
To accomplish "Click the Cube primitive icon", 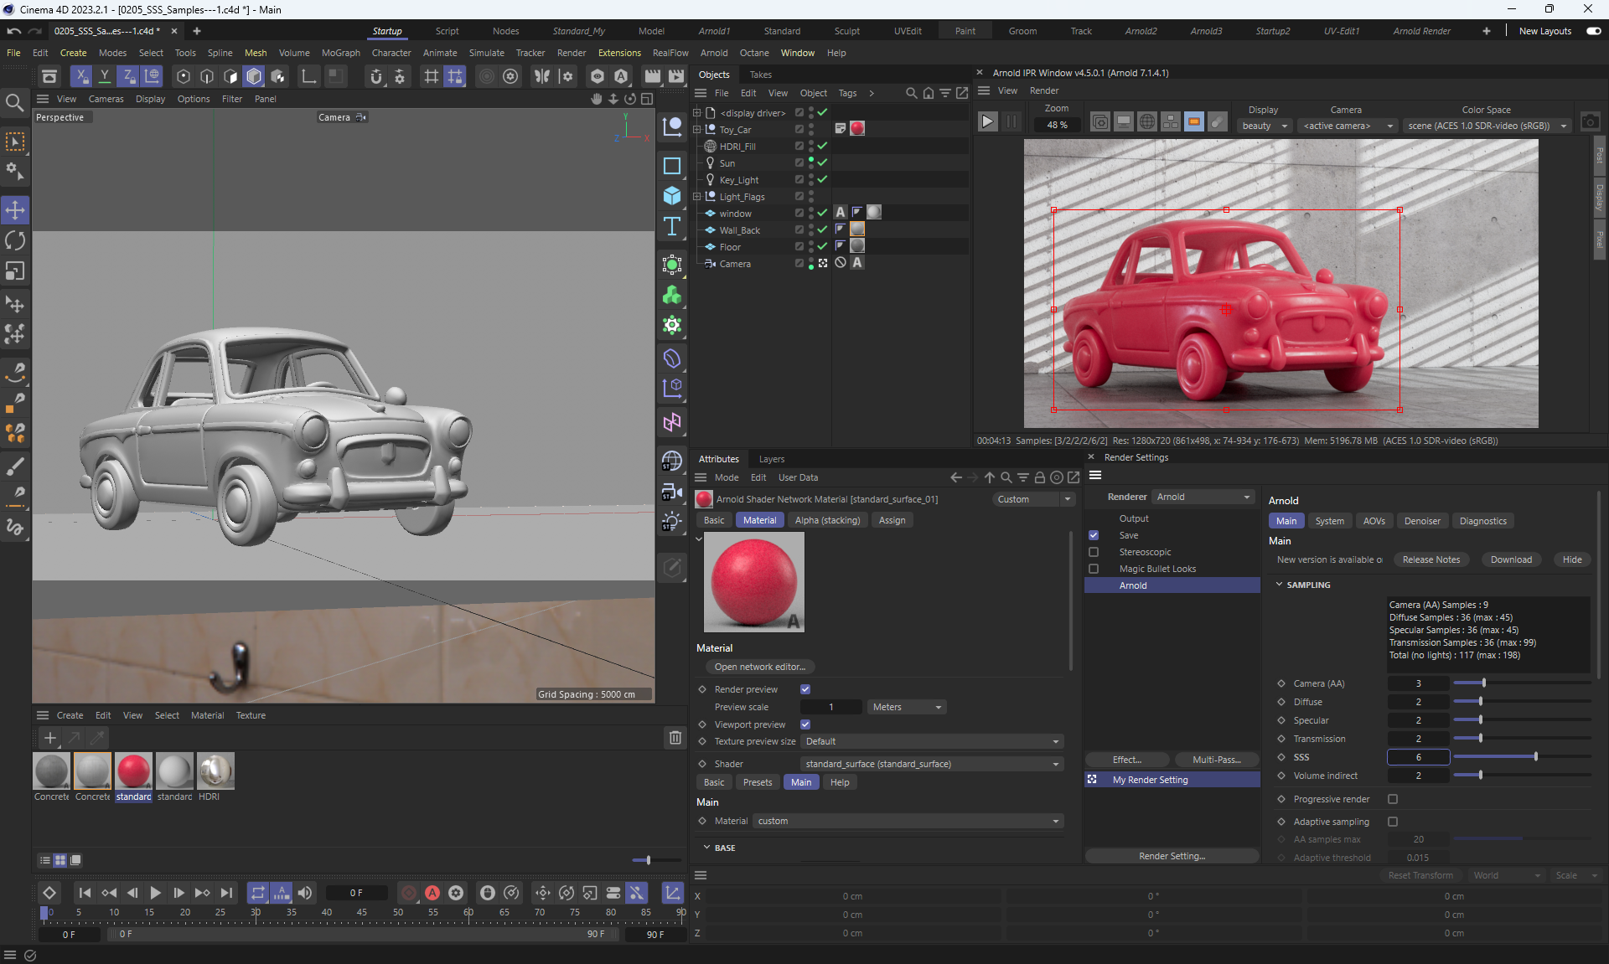I will (x=672, y=196).
